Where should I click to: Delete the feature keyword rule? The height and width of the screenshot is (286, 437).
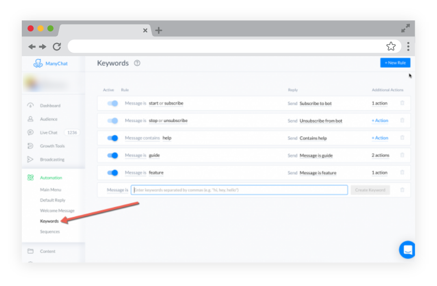402,172
